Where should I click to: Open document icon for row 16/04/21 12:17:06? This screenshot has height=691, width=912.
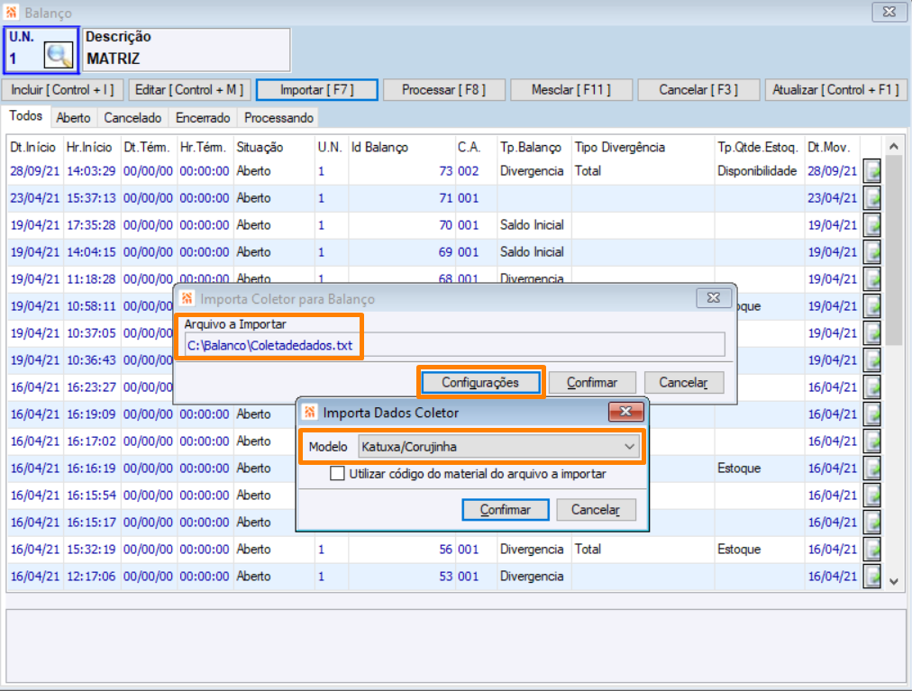click(871, 577)
